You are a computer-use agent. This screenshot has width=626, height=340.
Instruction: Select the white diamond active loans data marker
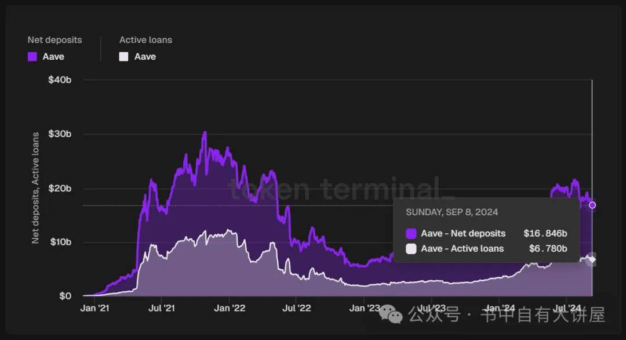point(592,260)
